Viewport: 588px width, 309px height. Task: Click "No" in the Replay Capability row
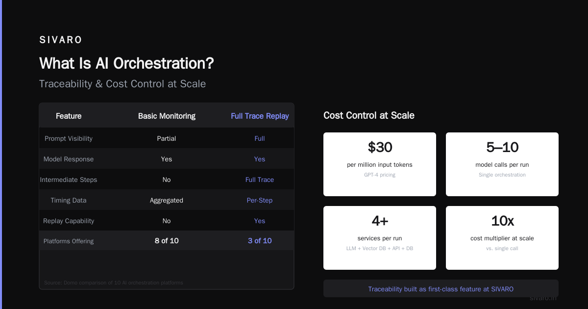167,221
